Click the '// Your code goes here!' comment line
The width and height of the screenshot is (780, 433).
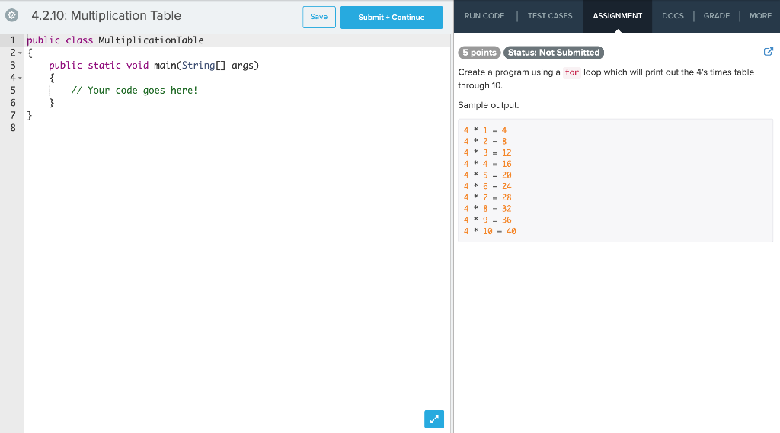coord(134,90)
